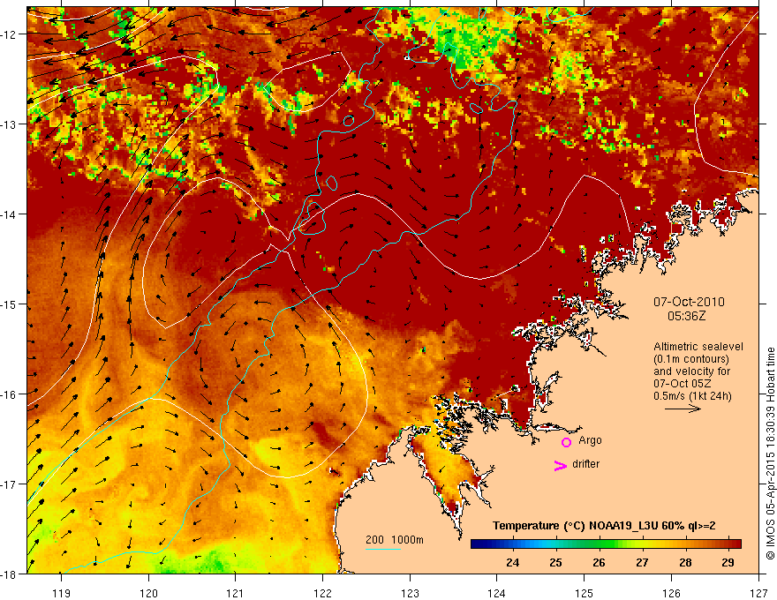Click the 'Altimetric sealevel' legend line

tap(698, 347)
